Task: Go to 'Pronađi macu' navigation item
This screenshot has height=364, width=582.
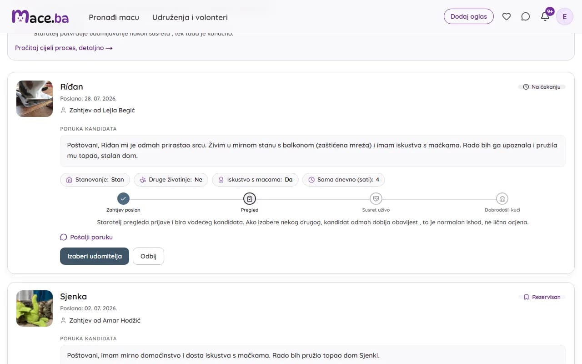Action: pyautogui.click(x=114, y=17)
